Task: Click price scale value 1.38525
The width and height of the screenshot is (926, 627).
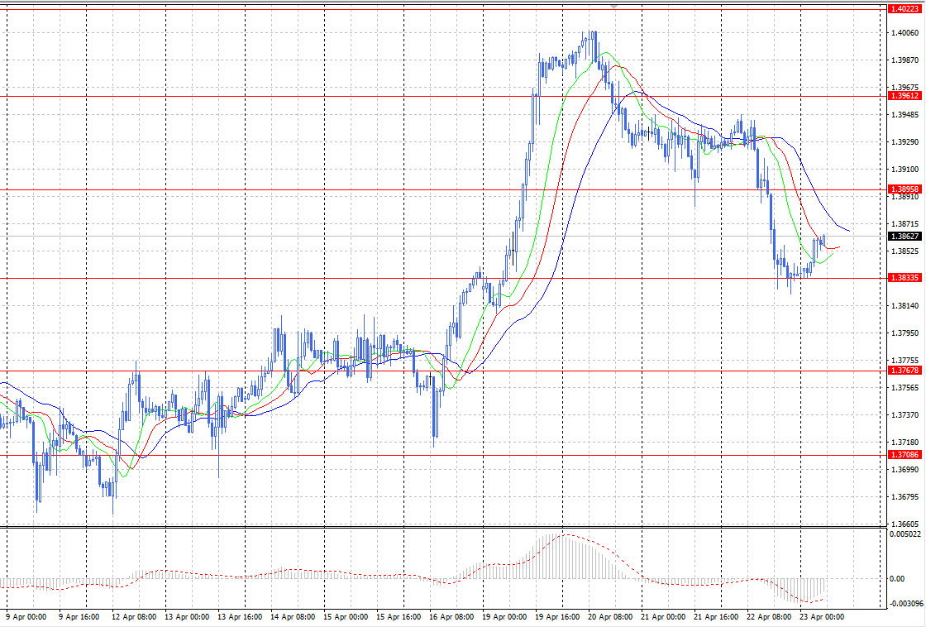Action: click(905, 251)
